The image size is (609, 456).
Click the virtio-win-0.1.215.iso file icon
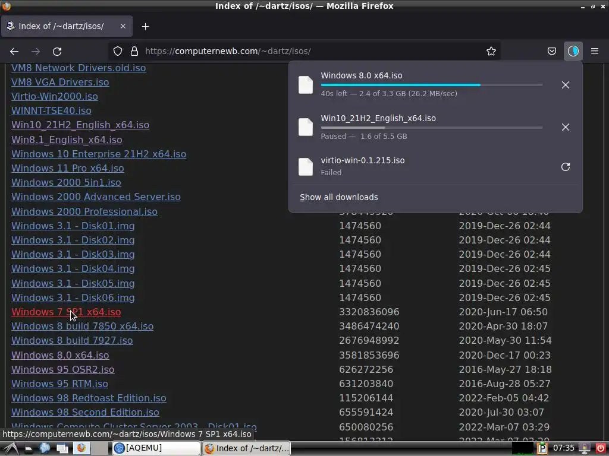click(306, 167)
